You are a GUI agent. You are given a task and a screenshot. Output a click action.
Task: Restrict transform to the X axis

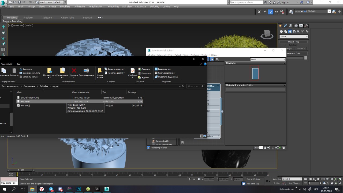259,12
